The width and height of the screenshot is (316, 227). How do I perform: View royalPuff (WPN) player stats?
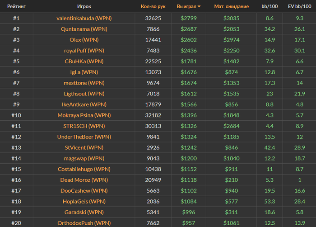84,51
